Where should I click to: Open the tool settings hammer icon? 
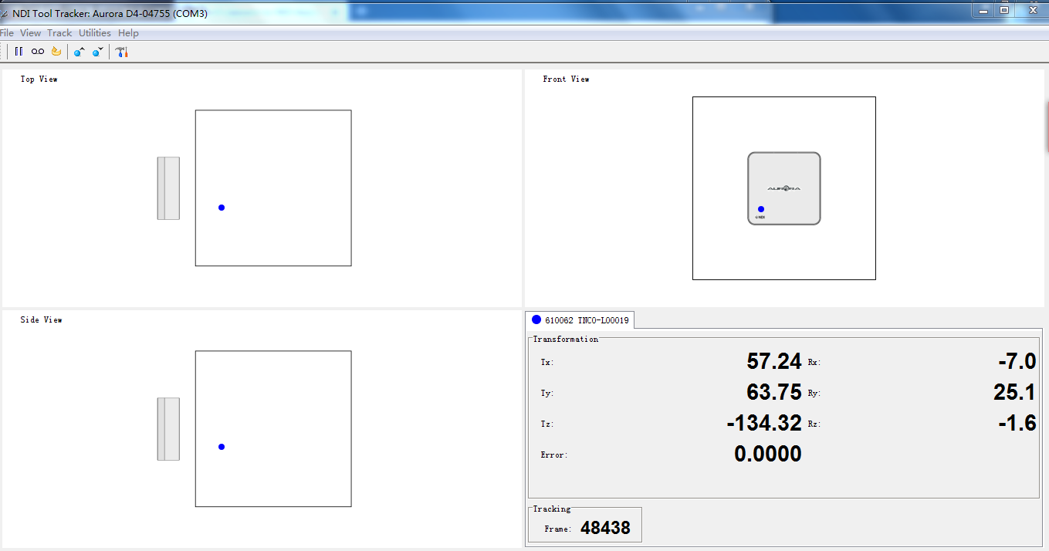(x=121, y=51)
